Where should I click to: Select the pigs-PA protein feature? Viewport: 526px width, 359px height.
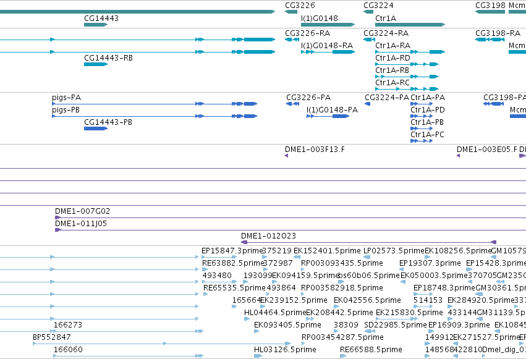click(155, 104)
